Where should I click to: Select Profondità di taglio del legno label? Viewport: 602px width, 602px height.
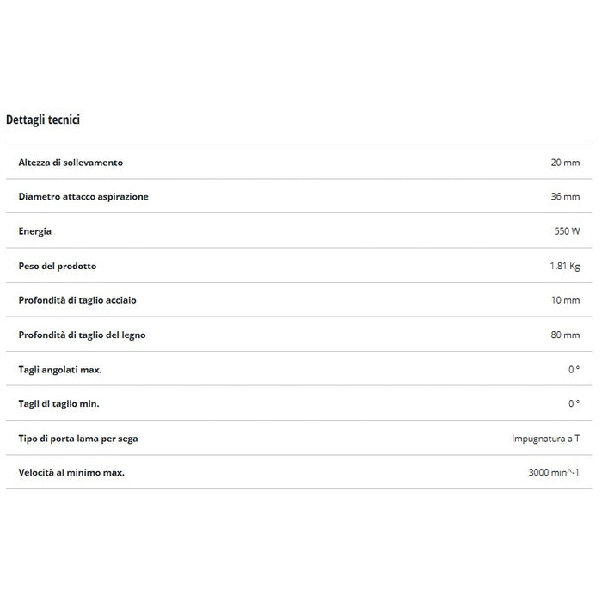82,335
